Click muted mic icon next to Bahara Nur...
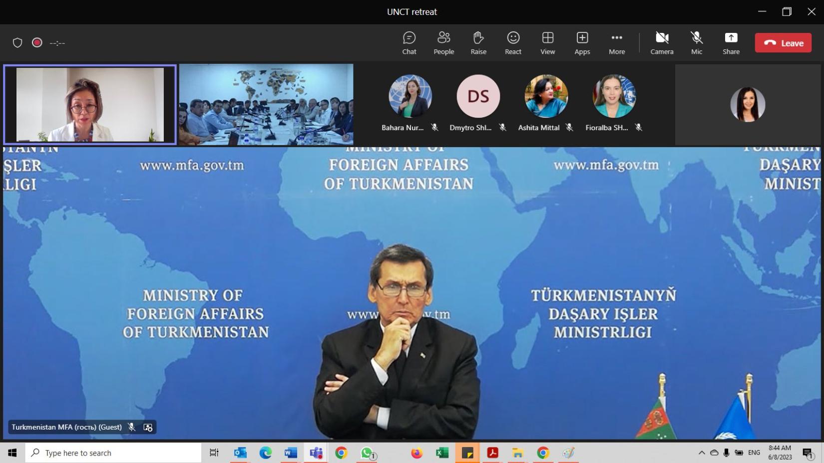824x463 pixels. click(x=435, y=128)
